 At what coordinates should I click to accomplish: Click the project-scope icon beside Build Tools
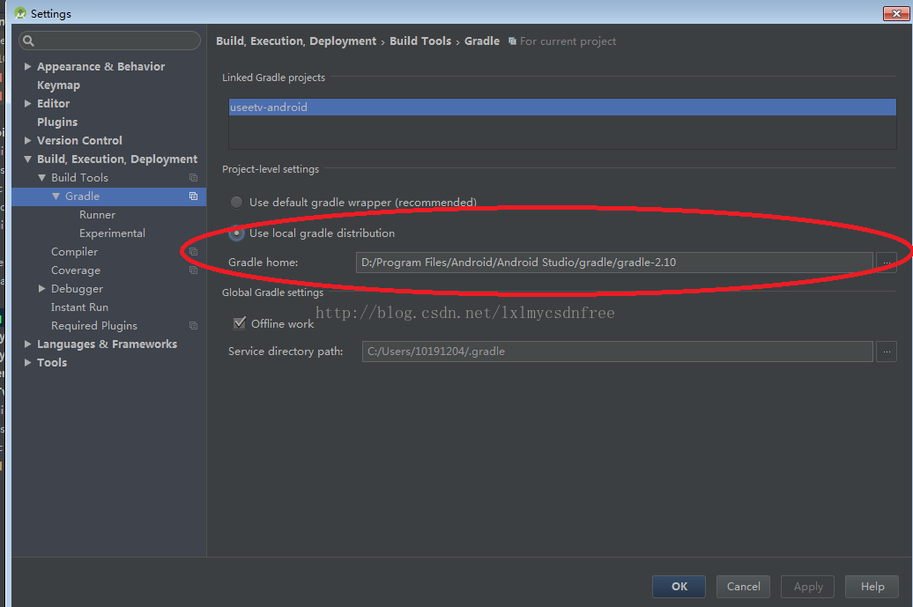point(193,177)
